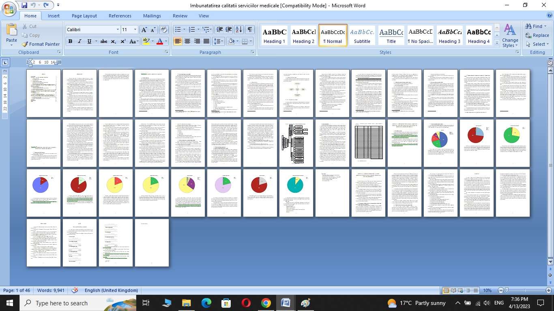Viewport: 554px width, 311px height.
Task: Toggle show/hide paragraph marks
Action: pos(250,30)
